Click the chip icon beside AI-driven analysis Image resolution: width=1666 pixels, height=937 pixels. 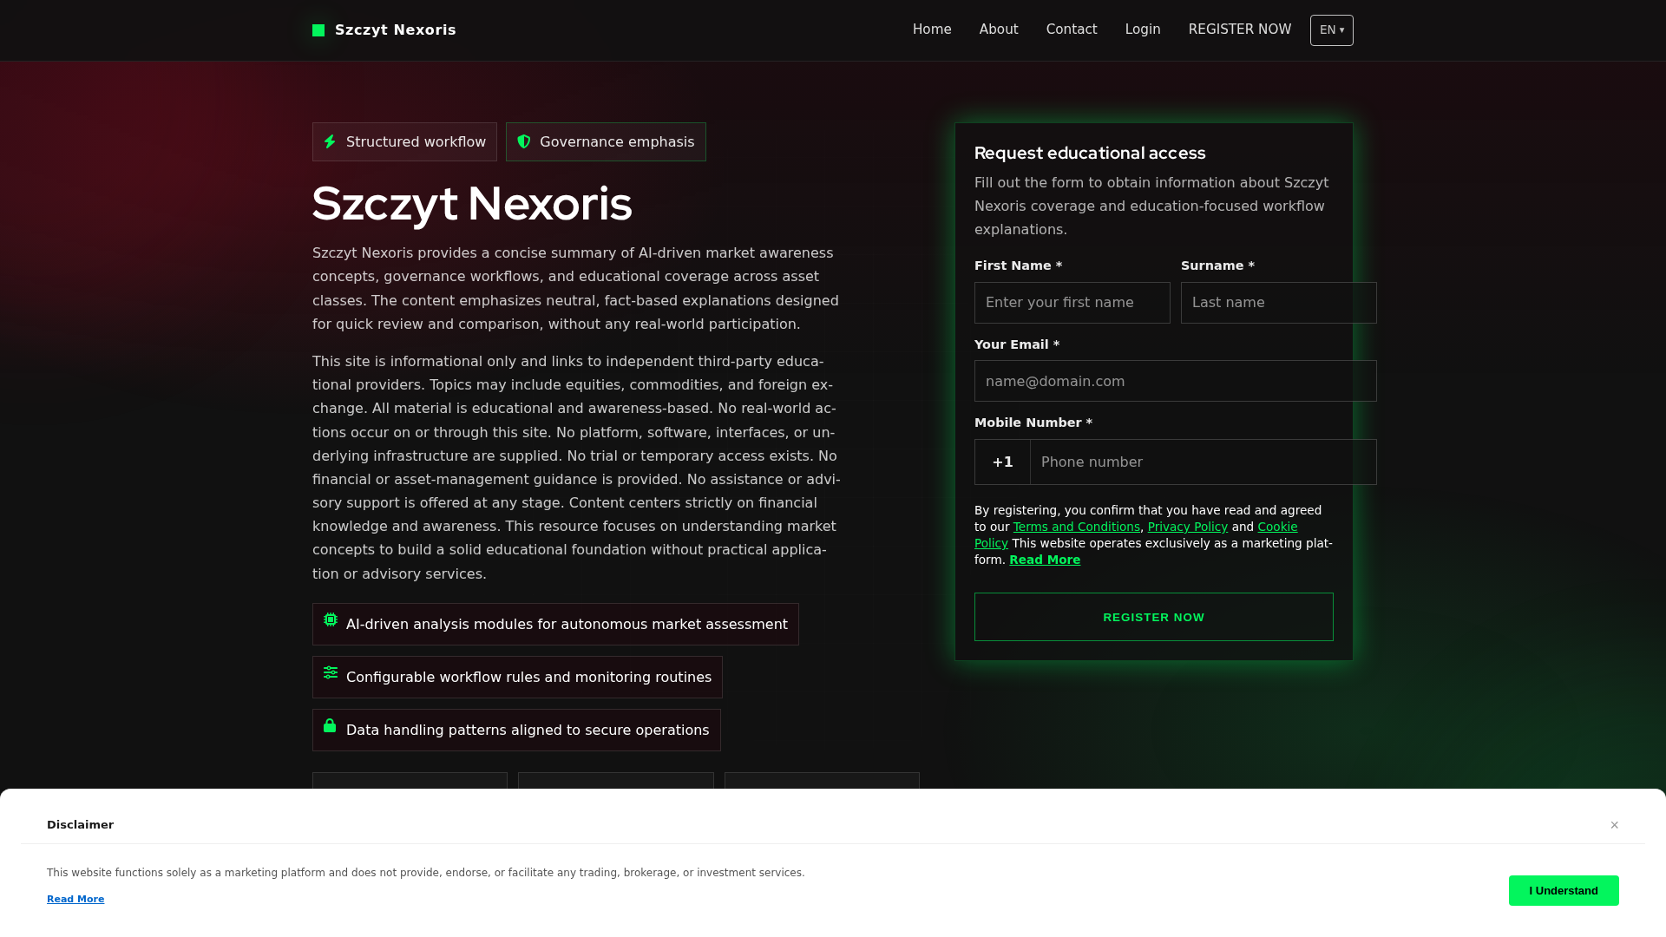[331, 619]
